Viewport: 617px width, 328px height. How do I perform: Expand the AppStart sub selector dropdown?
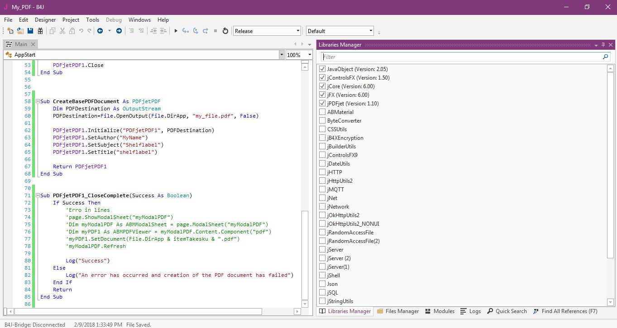282,55
